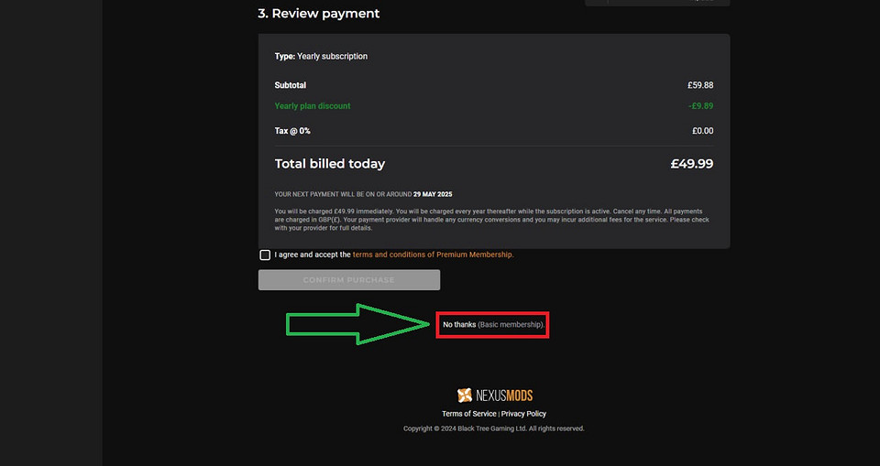This screenshot has width=880, height=466.
Task: Click the Subtotal amount £59.88
Action: (x=700, y=85)
